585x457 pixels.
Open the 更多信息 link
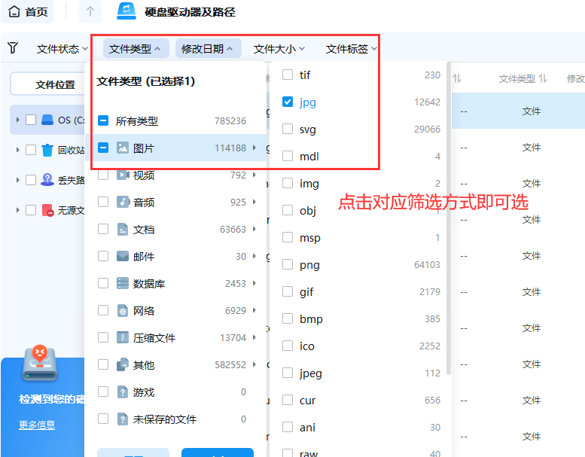(x=37, y=425)
